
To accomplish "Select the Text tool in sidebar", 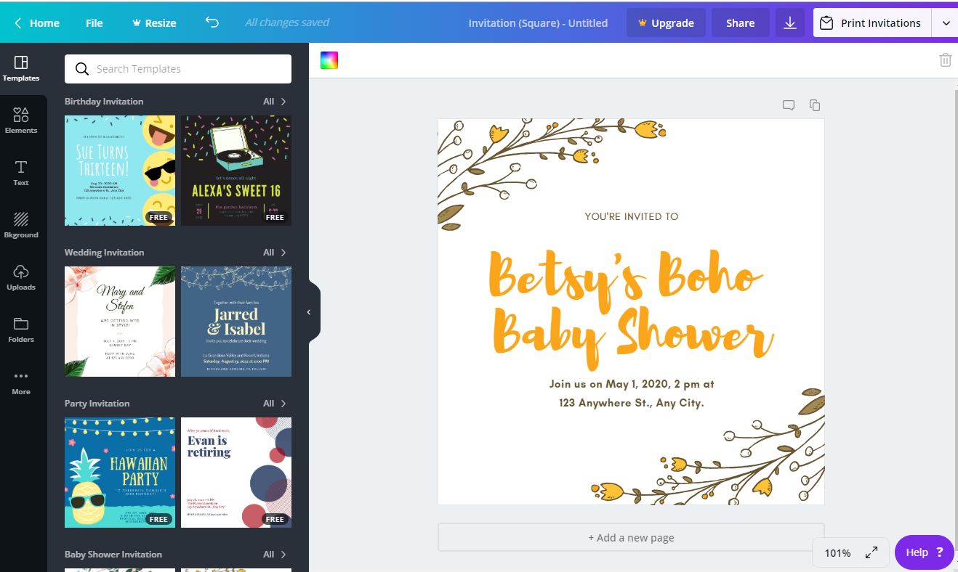I will click(x=21, y=173).
